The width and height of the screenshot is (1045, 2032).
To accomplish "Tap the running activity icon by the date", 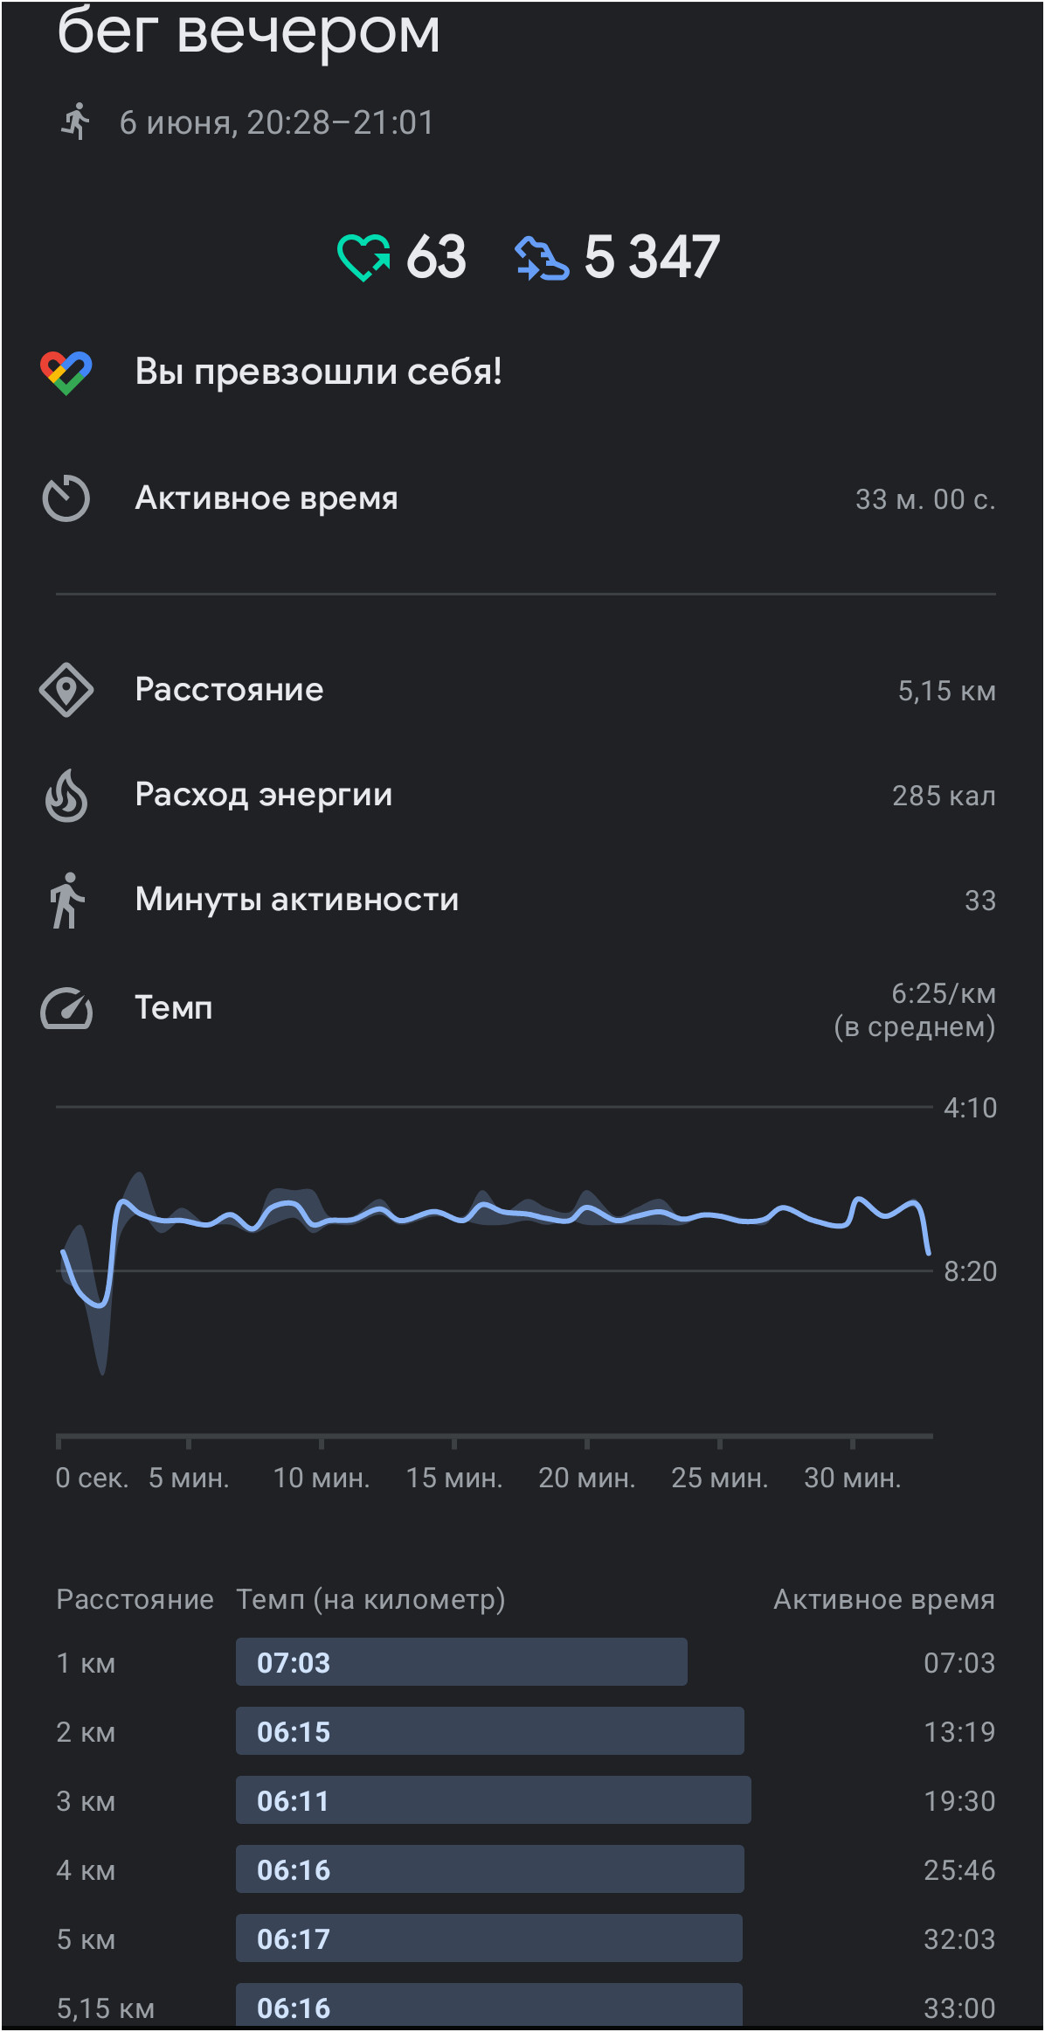I will click(76, 122).
